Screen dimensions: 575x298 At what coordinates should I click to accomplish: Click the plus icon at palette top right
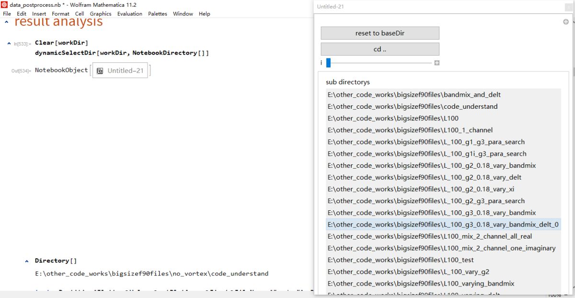coord(566,22)
